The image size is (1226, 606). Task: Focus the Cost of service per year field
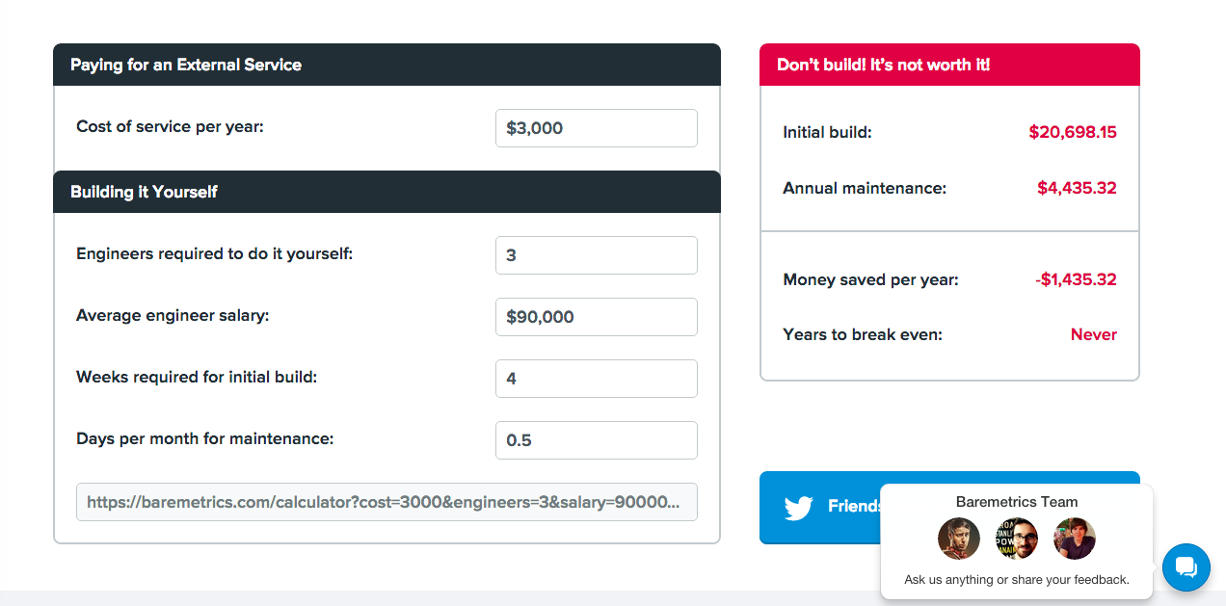[x=596, y=128]
